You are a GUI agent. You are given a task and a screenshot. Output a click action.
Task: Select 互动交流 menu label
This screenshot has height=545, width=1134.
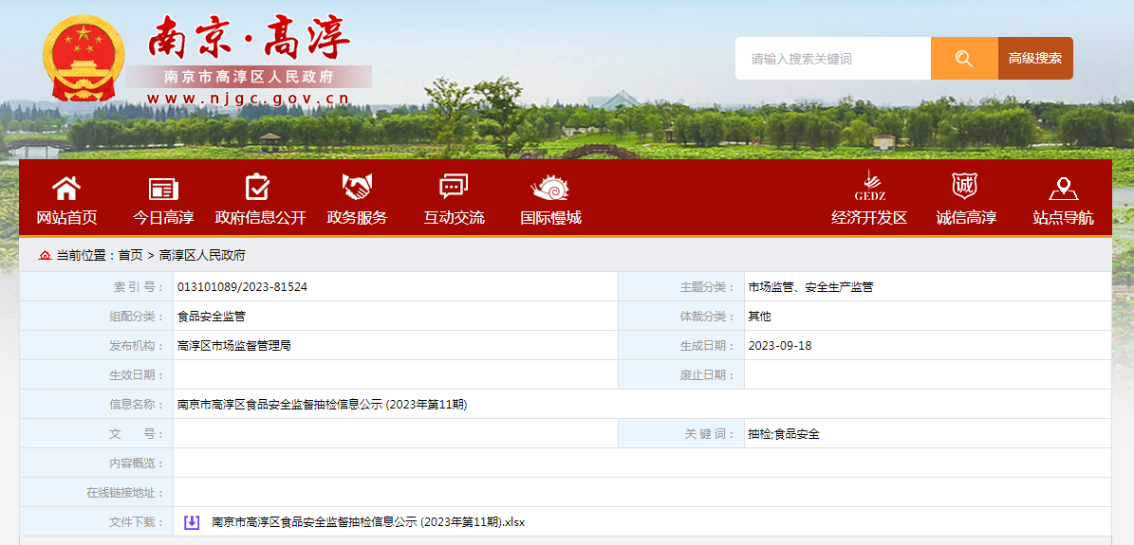click(x=454, y=218)
